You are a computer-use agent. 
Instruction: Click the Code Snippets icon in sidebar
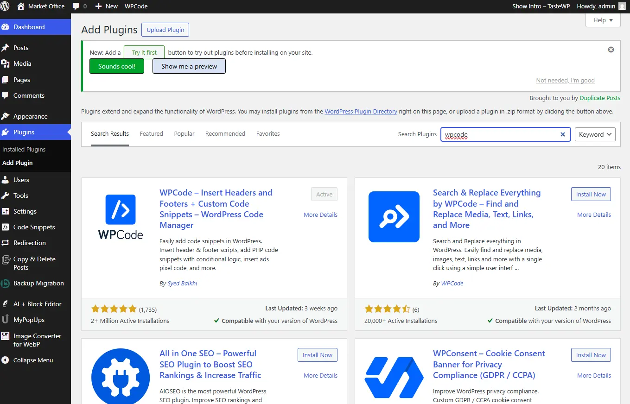click(6, 227)
